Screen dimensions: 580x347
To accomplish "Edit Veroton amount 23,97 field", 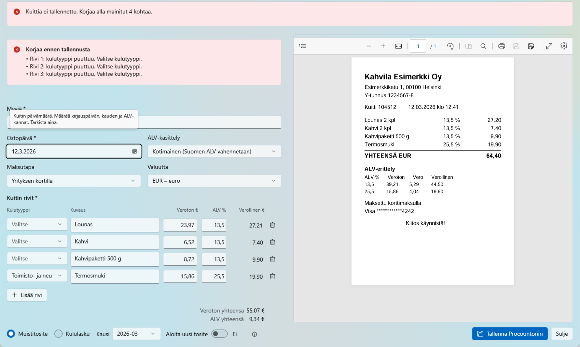I will tap(180, 225).
